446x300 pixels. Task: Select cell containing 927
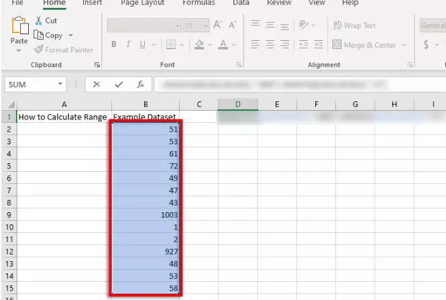pyautogui.click(x=146, y=251)
